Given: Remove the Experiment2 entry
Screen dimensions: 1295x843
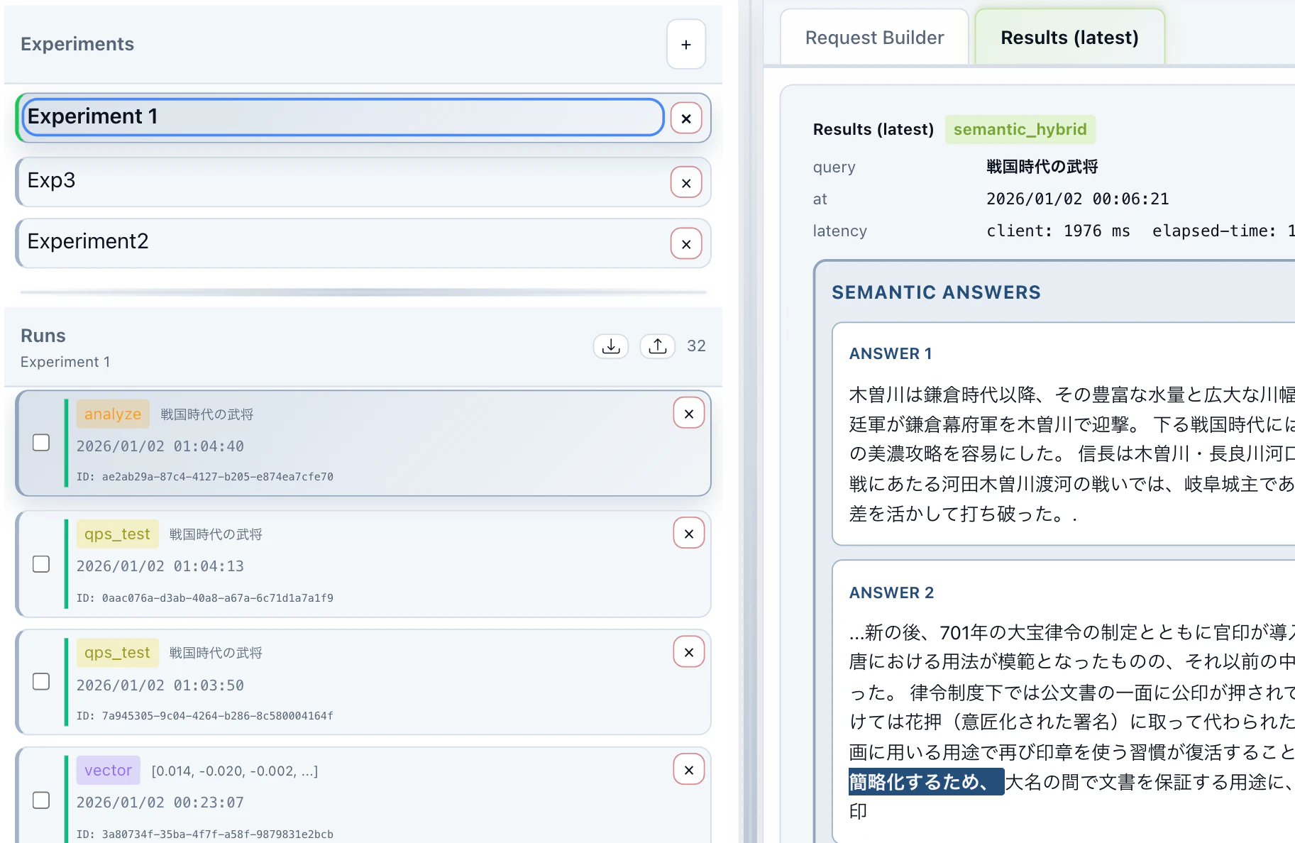Looking at the screenshot, I should pos(686,244).
